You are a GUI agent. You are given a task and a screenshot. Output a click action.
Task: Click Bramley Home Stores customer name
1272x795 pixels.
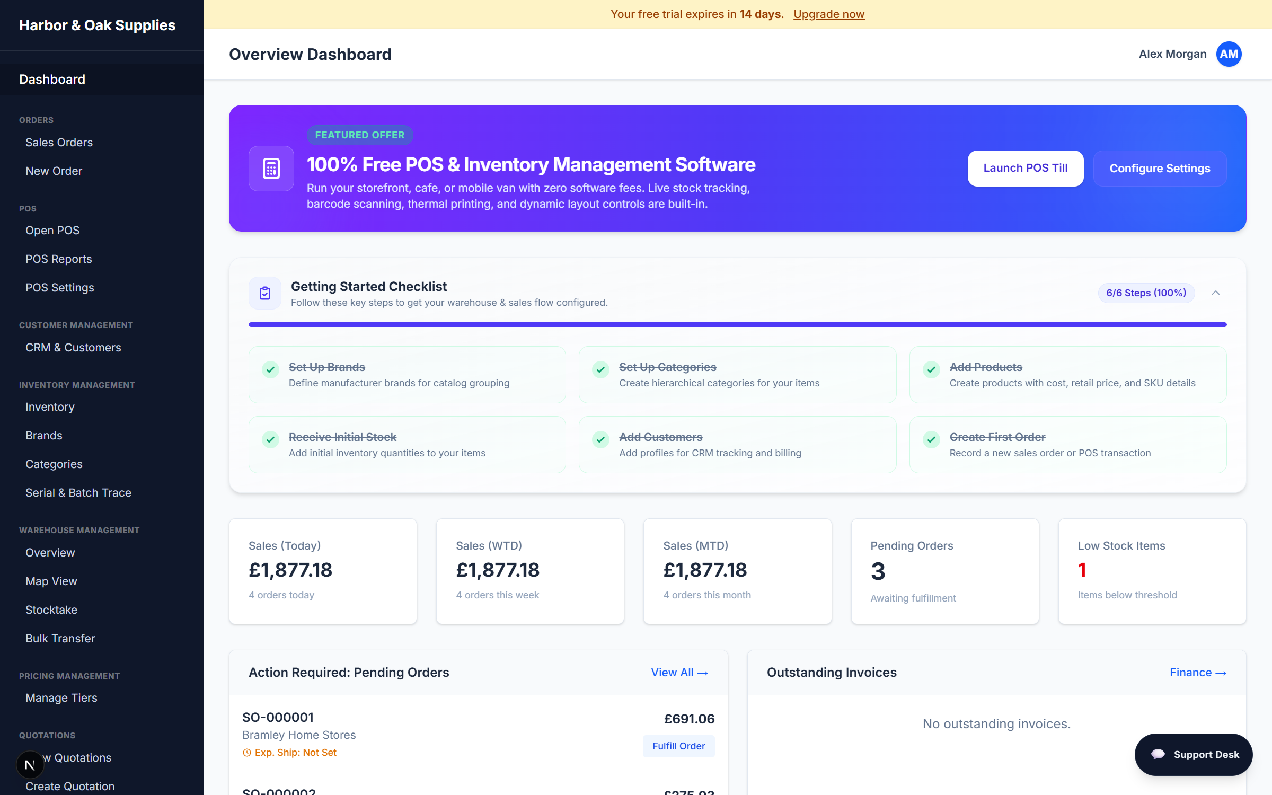point(299,735)
